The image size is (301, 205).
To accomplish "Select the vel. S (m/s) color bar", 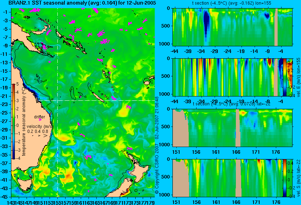I will 284,178.
